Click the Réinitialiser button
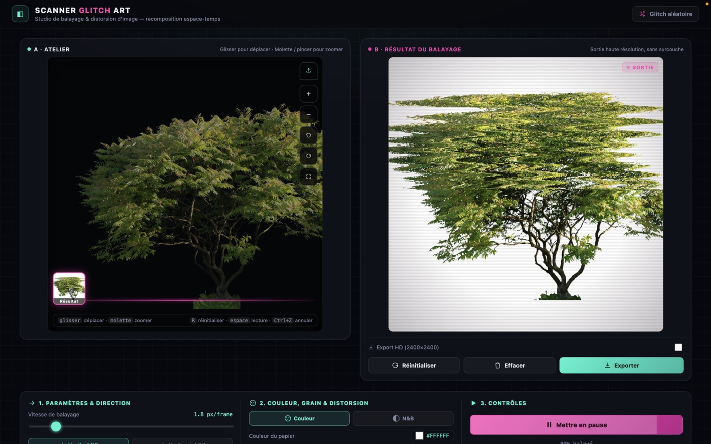 coord(414,365)
